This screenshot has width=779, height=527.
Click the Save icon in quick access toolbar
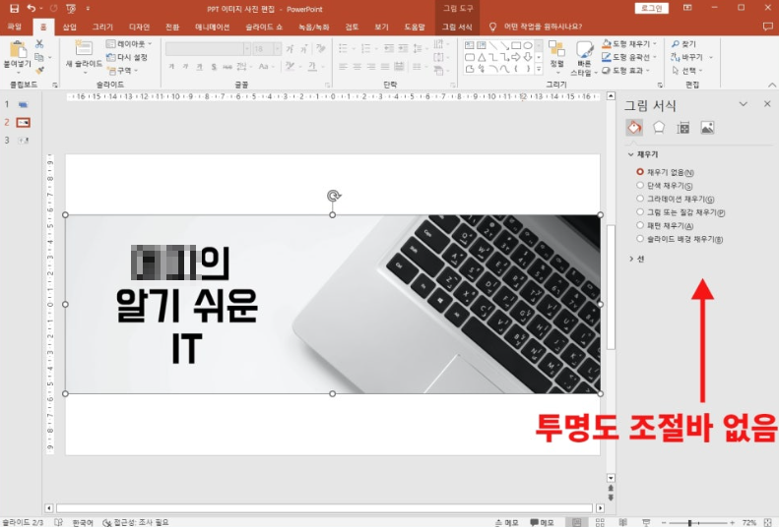(x=14, y=8)
